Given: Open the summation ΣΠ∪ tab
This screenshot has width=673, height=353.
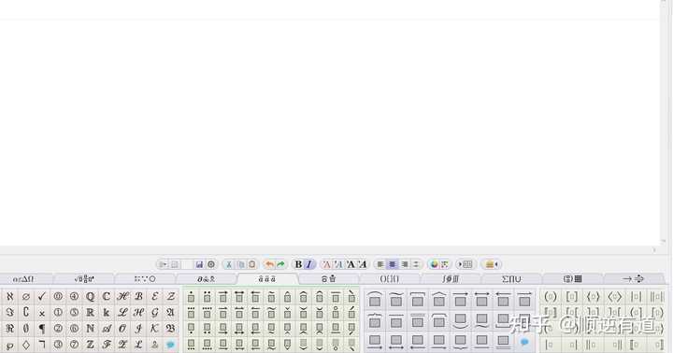Looking at the screenshot, I should [511, 279].
